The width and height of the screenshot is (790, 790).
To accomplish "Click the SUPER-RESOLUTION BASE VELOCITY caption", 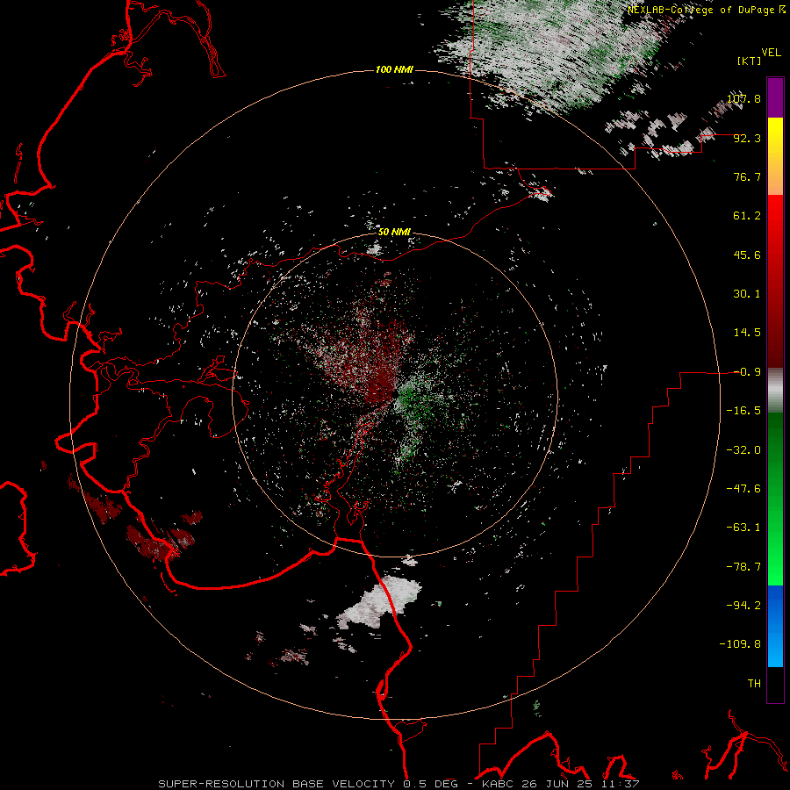I will (278, 784).
